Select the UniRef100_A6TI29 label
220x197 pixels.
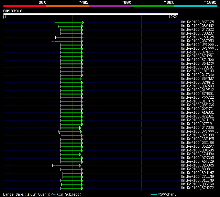[197, 162]
